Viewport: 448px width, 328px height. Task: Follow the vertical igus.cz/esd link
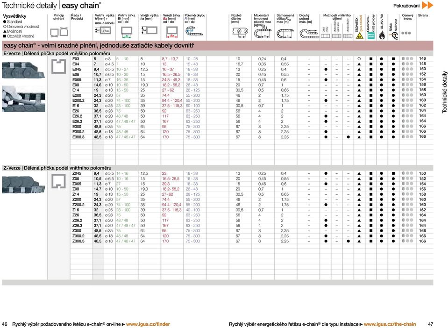tap(361, 23)
